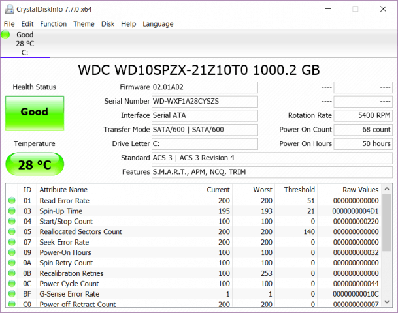Click the Features field with S.M.A.R.T.
The image size is (398, 313).
tap(272, 172)
